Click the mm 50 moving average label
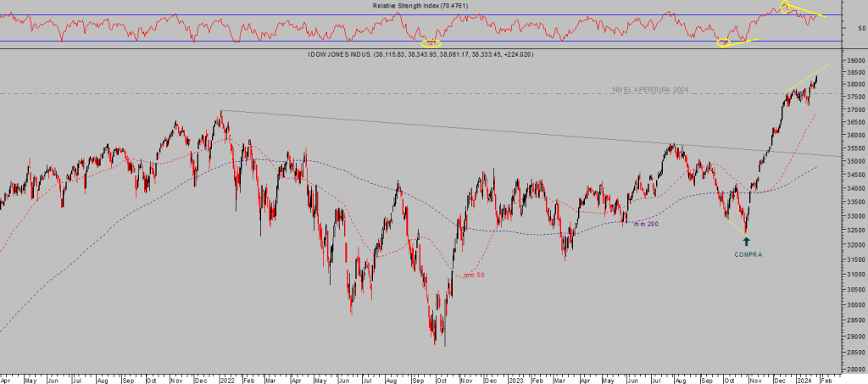The image size is (868, 384). pyautogui.click(x=475, y=275)
